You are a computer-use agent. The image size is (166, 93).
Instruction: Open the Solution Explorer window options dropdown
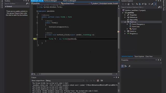tap(156, 1)
